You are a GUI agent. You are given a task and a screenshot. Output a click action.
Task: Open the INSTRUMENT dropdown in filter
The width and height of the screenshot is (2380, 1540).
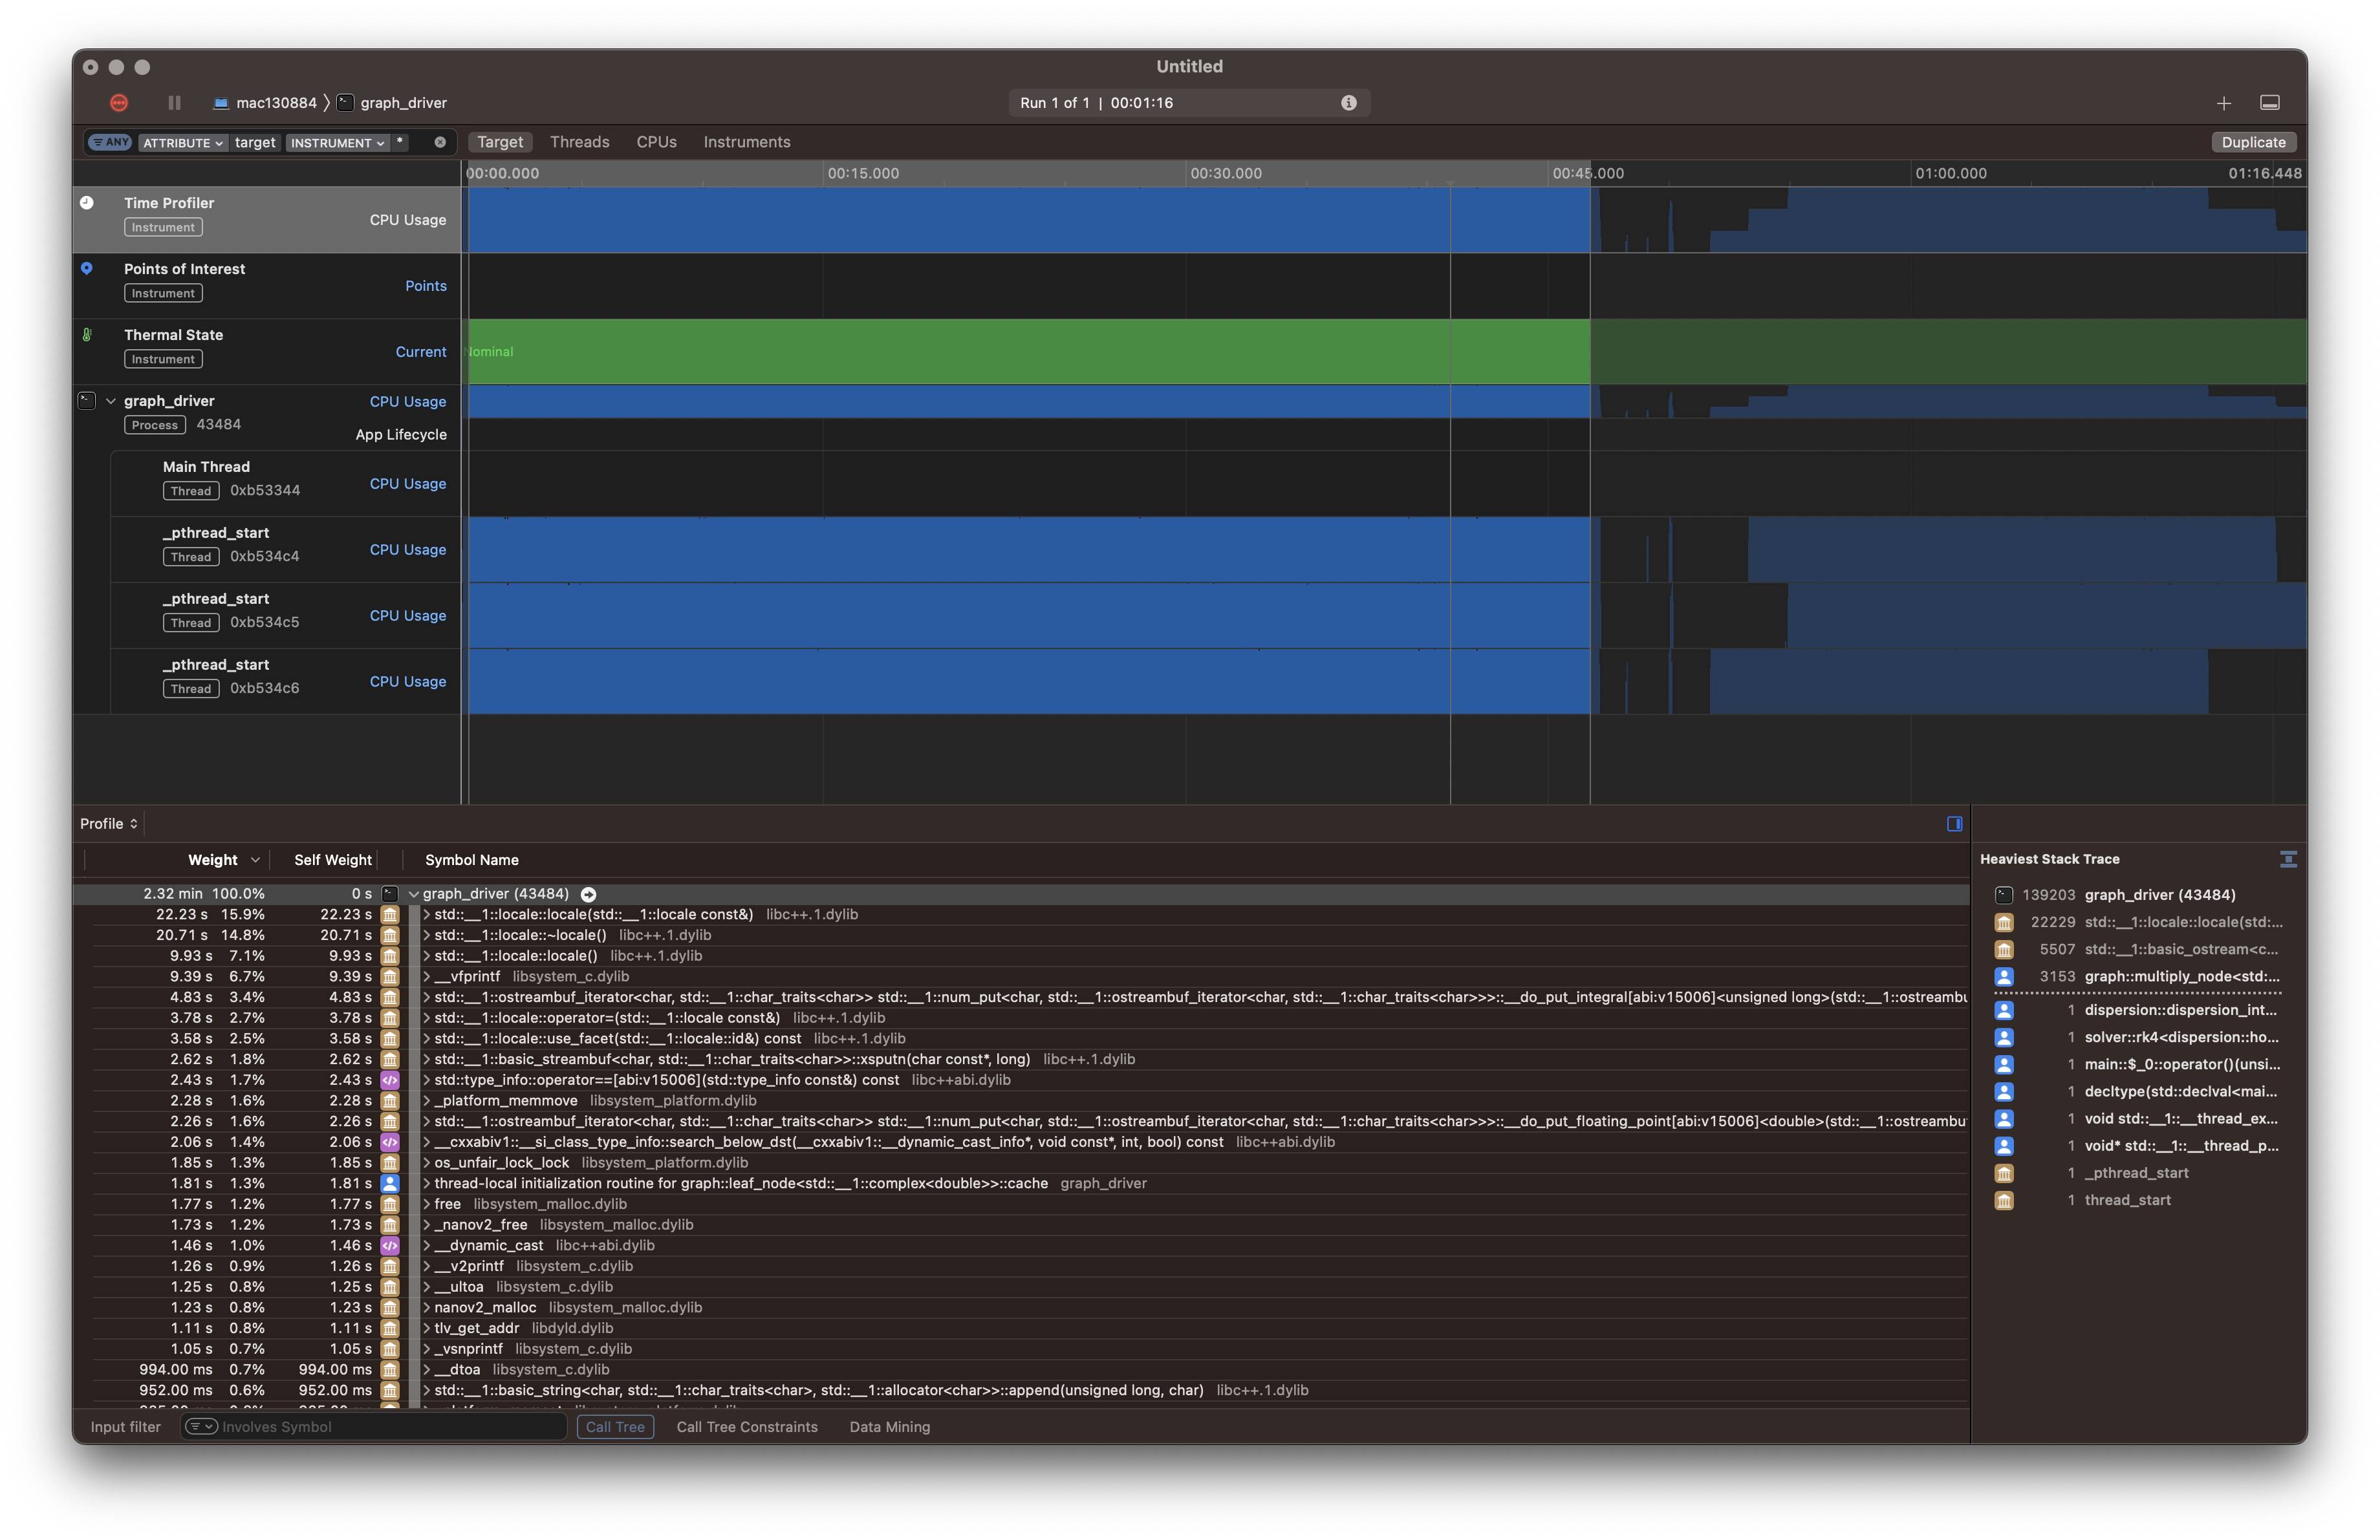pos(337,143)
